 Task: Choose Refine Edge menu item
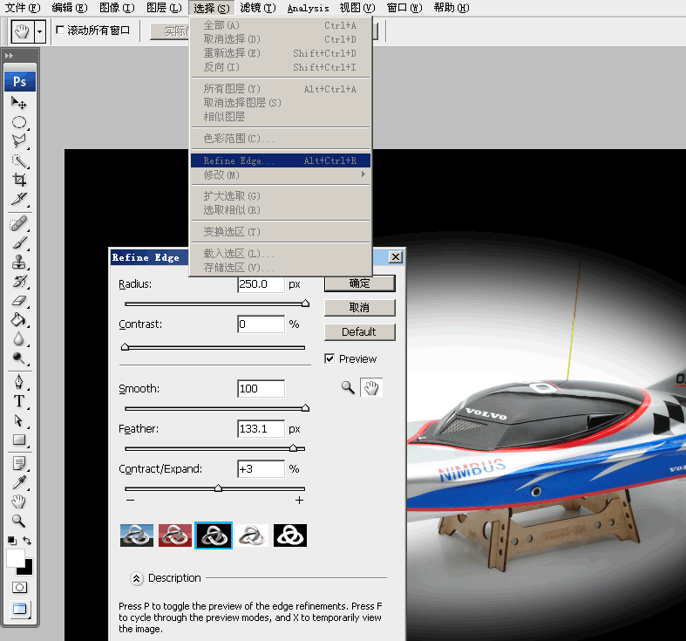(x=280, y=160)
